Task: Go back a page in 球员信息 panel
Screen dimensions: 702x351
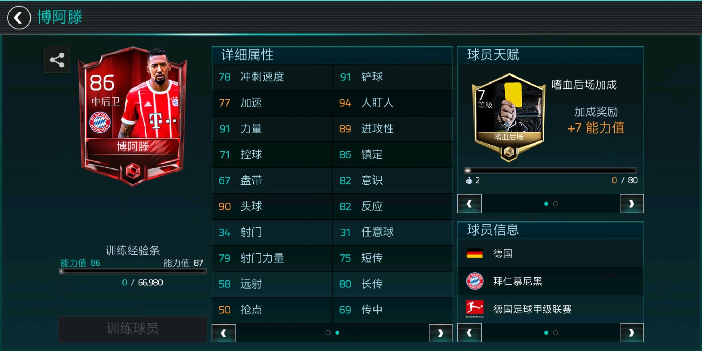Action: pos(469,333)
